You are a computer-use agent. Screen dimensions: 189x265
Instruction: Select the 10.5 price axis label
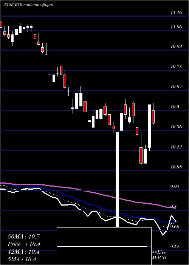[x=175, y=107]
